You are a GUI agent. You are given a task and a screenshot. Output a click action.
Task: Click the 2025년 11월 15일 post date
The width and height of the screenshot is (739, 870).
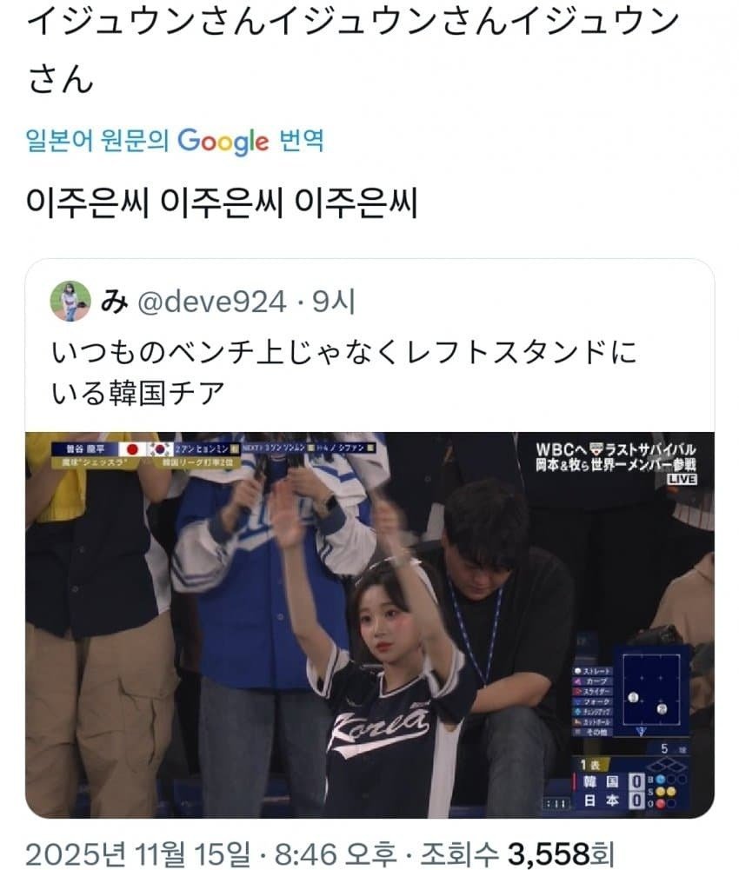coord(137,853)
